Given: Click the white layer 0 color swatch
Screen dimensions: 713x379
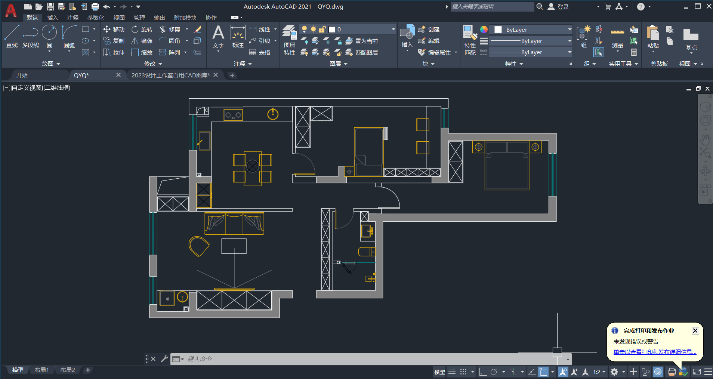Looking at the screenshot, I should (331, 30).
